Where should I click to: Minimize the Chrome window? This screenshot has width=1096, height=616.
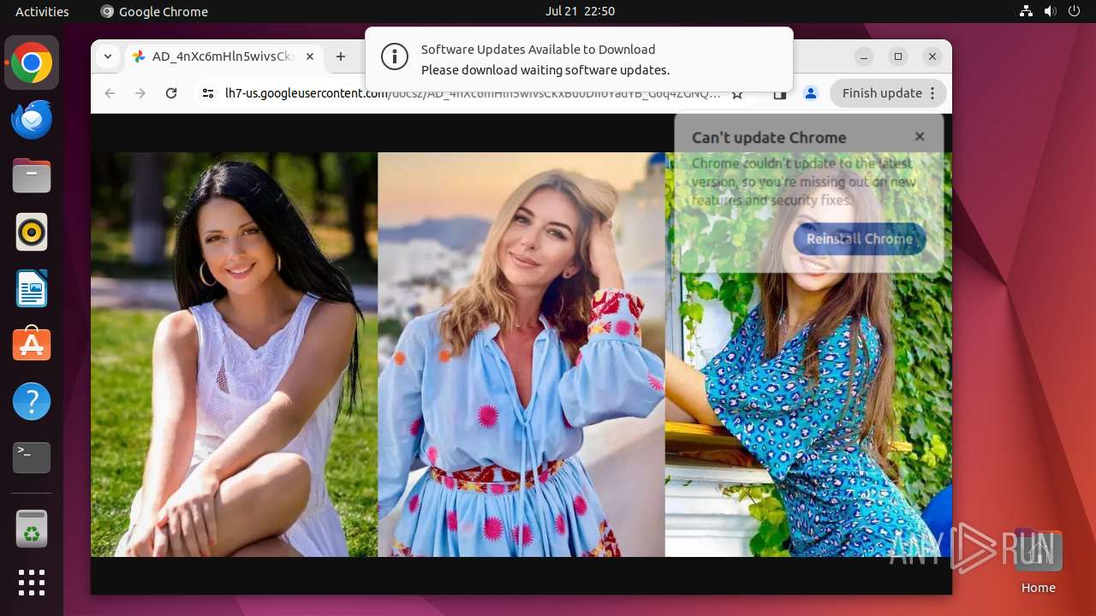tap(864, 56)
